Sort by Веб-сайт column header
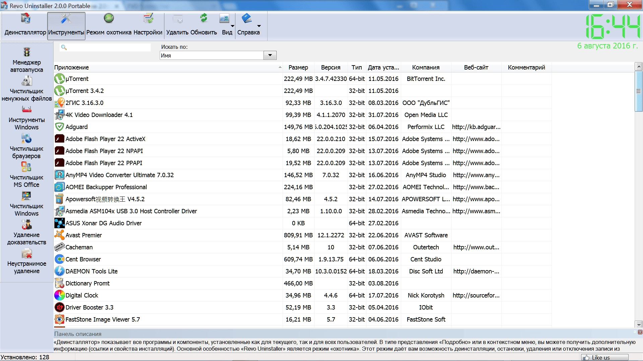Image resolution: width=643 pixels, height=361 pixels. pos(476,68)
